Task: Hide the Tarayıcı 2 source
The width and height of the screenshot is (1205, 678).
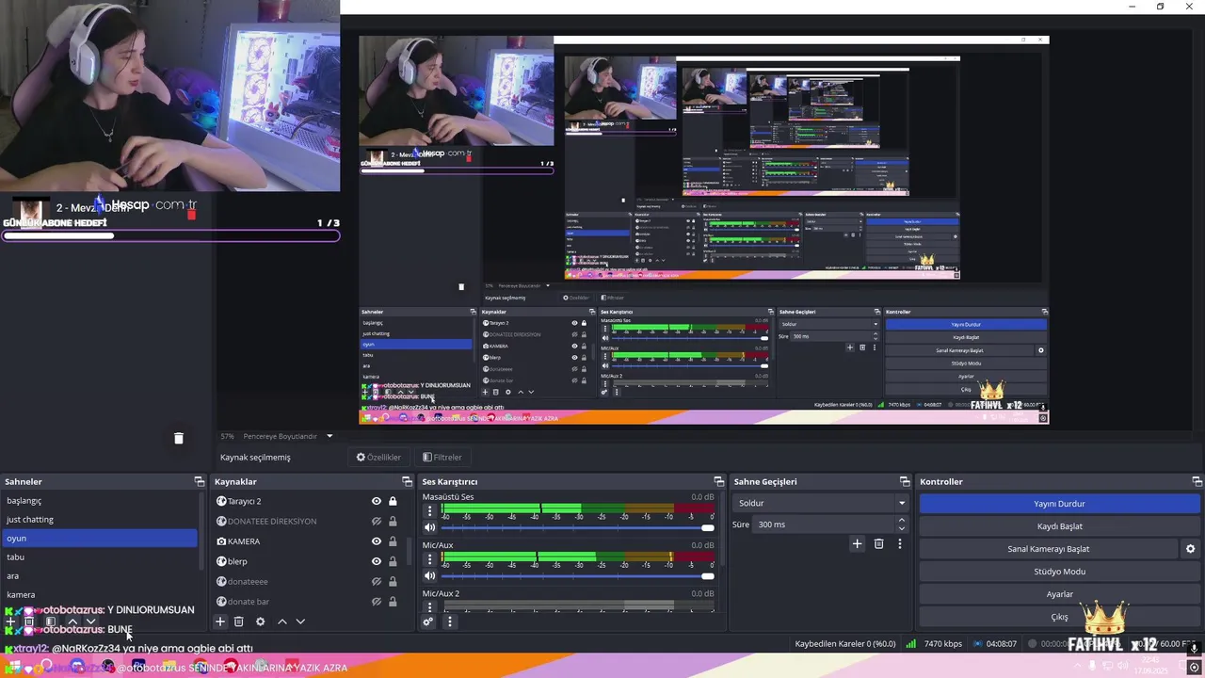Action: click(x=376, y=501)
